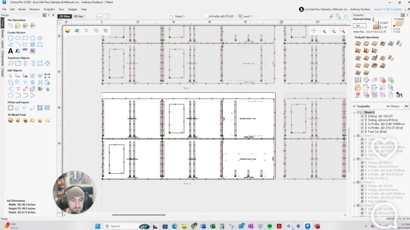
Task: Toggle In.Profile..d(0.5).#6.74688mm checkbox in Sheet 2
Action: pyautogui.click(x=362, y=124)
